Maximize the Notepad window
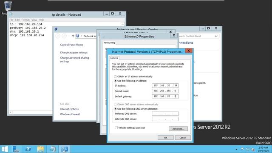The image size is (272, 153). (112, 14)
